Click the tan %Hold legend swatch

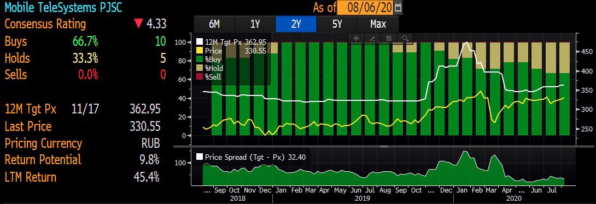[199, 68]
